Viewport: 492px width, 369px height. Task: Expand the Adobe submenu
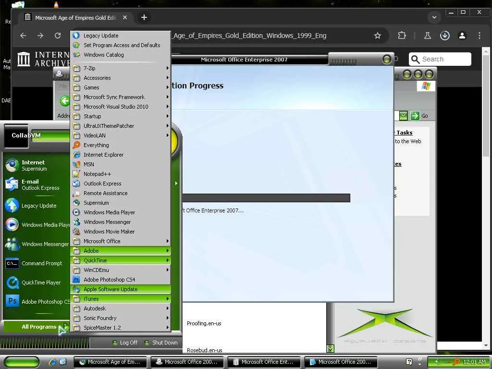point(121,251)
